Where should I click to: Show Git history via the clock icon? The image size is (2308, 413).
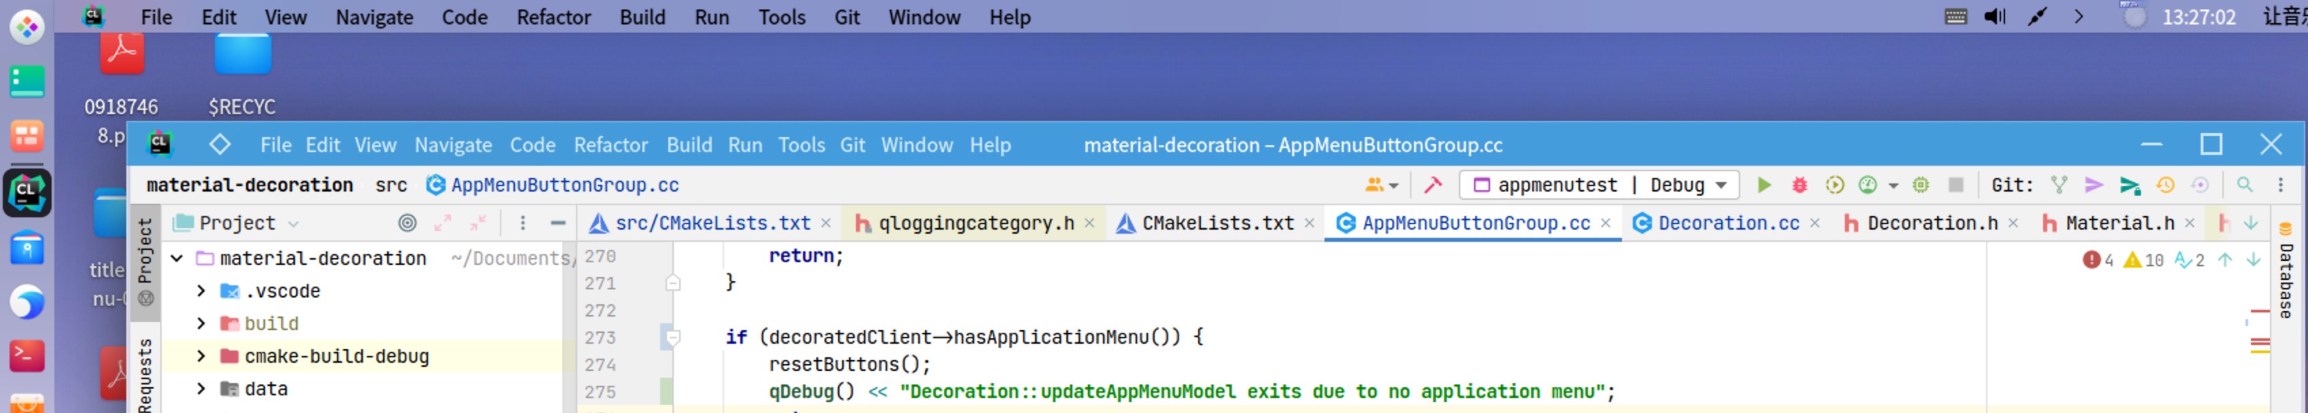click(2165, 185)
